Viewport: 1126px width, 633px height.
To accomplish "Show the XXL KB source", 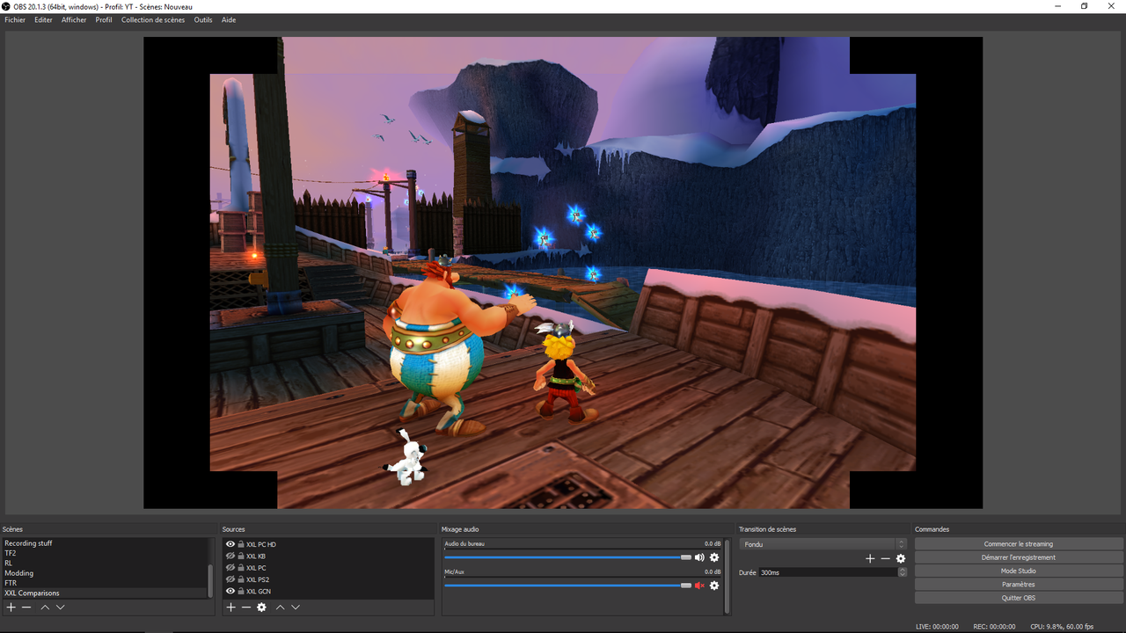I will click(x=230, y=556).
